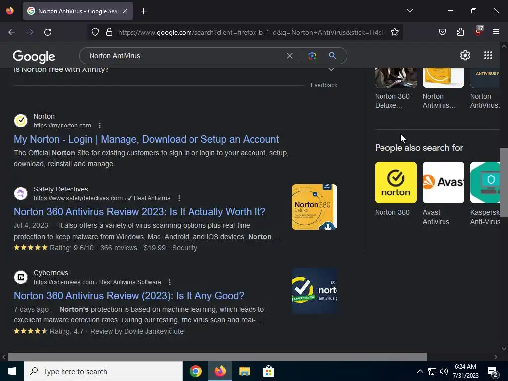View site security padlock info

coord(109,32)
